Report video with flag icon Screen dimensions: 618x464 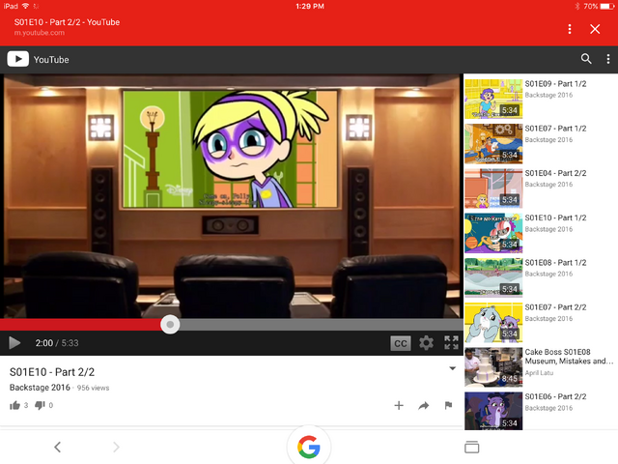pyautogui.click(x=448, y=405)
